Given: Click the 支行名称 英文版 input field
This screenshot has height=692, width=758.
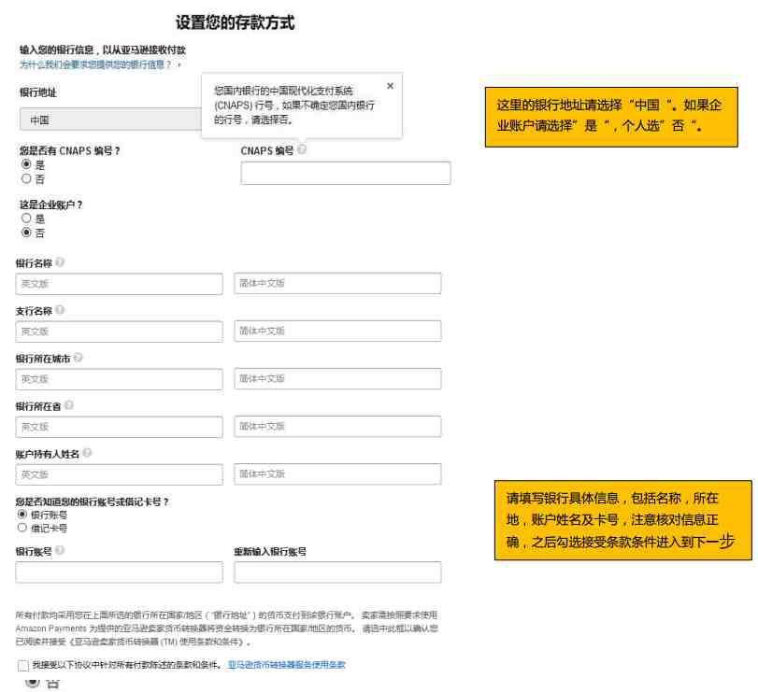Looking at the screenshot, I should (x=119, y=332).
